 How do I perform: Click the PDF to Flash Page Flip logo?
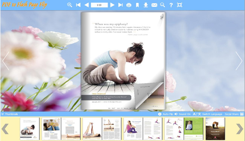[x=24, y=5]
